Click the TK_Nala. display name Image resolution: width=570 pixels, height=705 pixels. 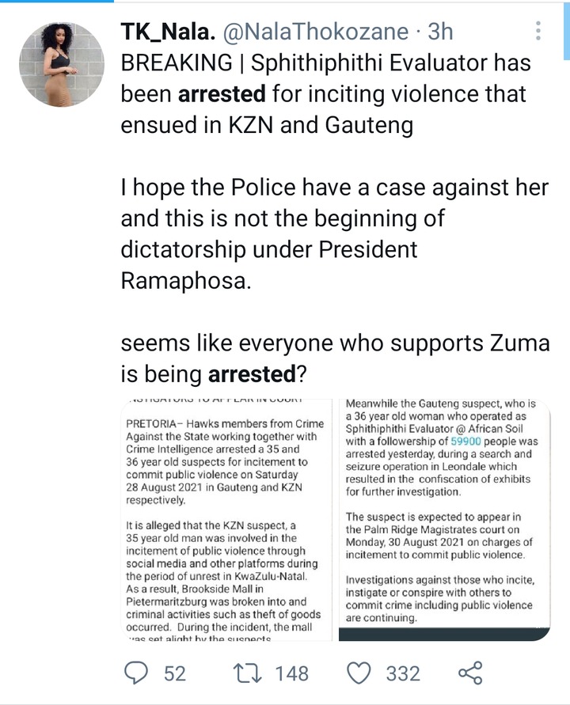coord(168,31)
